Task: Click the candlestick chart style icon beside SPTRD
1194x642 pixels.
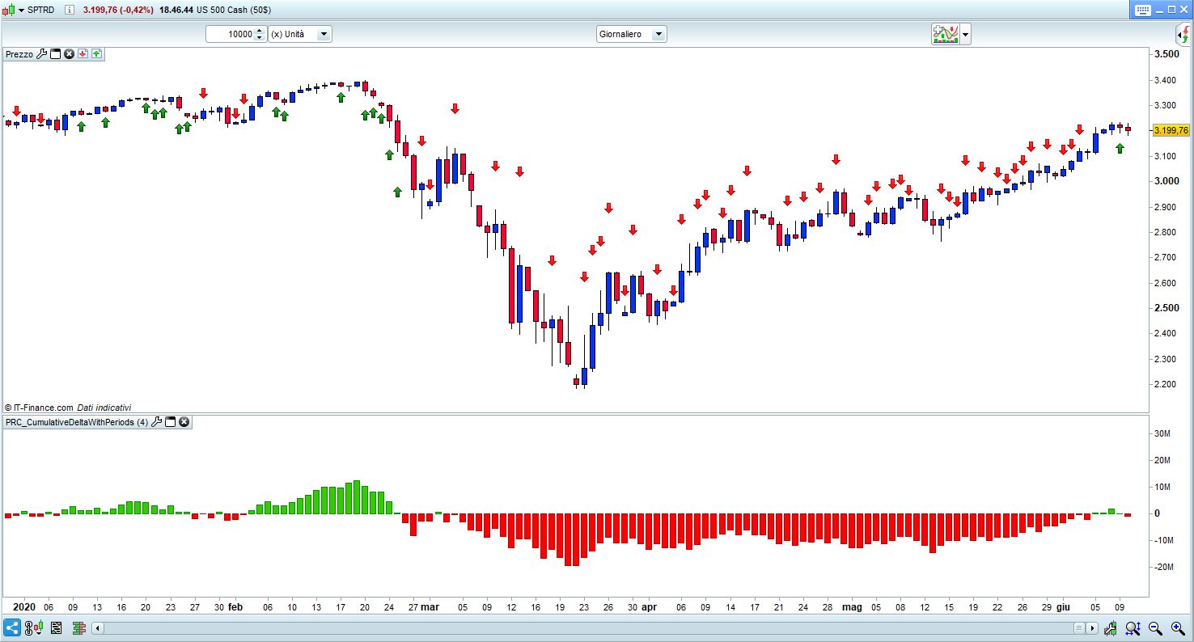Action: [x=8, y=10]
